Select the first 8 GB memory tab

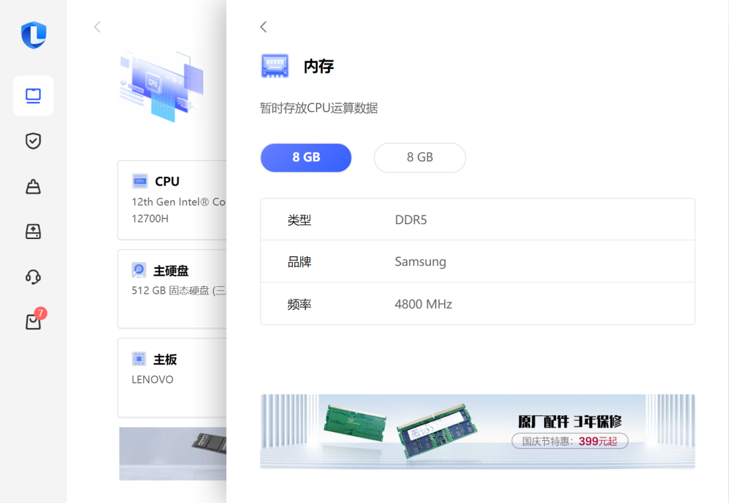pos(306,157)
